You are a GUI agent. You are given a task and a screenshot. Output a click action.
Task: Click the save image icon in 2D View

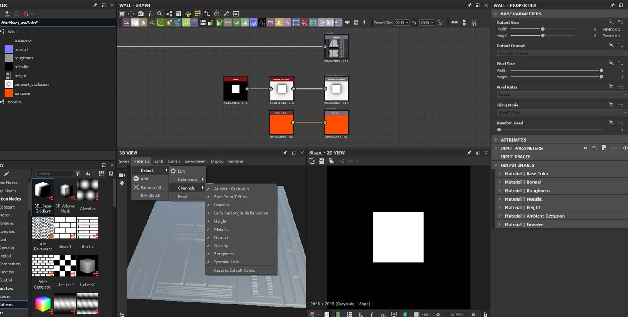point(322,161)
